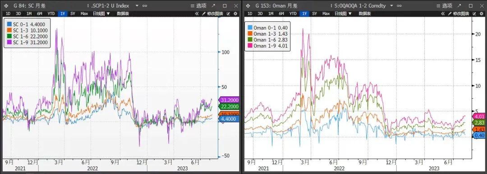The height and width of the screenshot is (174, 487).
Task: Open 日线图 period dropdown on Oman chart
Action: 343,14
